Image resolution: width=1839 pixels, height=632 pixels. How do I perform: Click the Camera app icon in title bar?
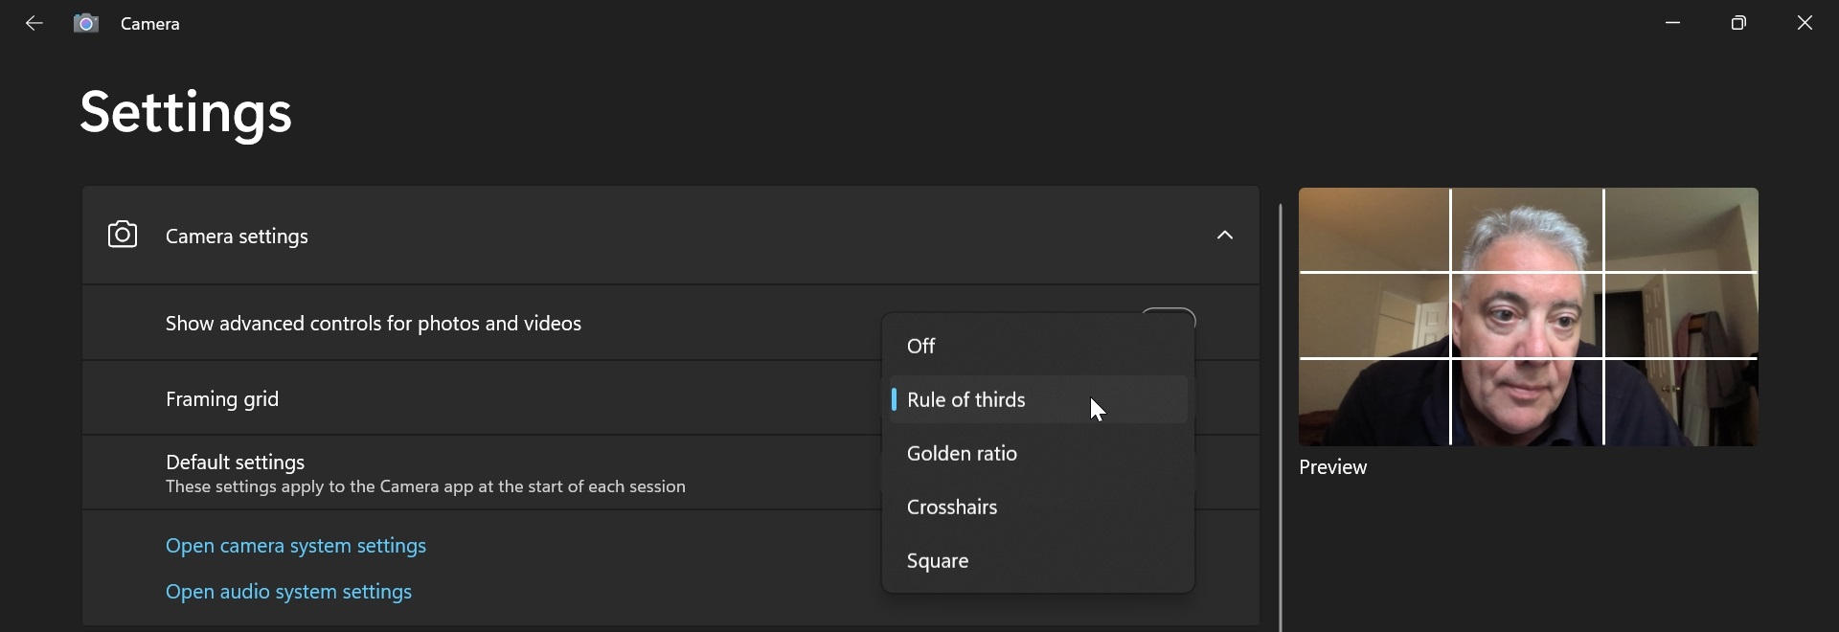coord(86,23)
